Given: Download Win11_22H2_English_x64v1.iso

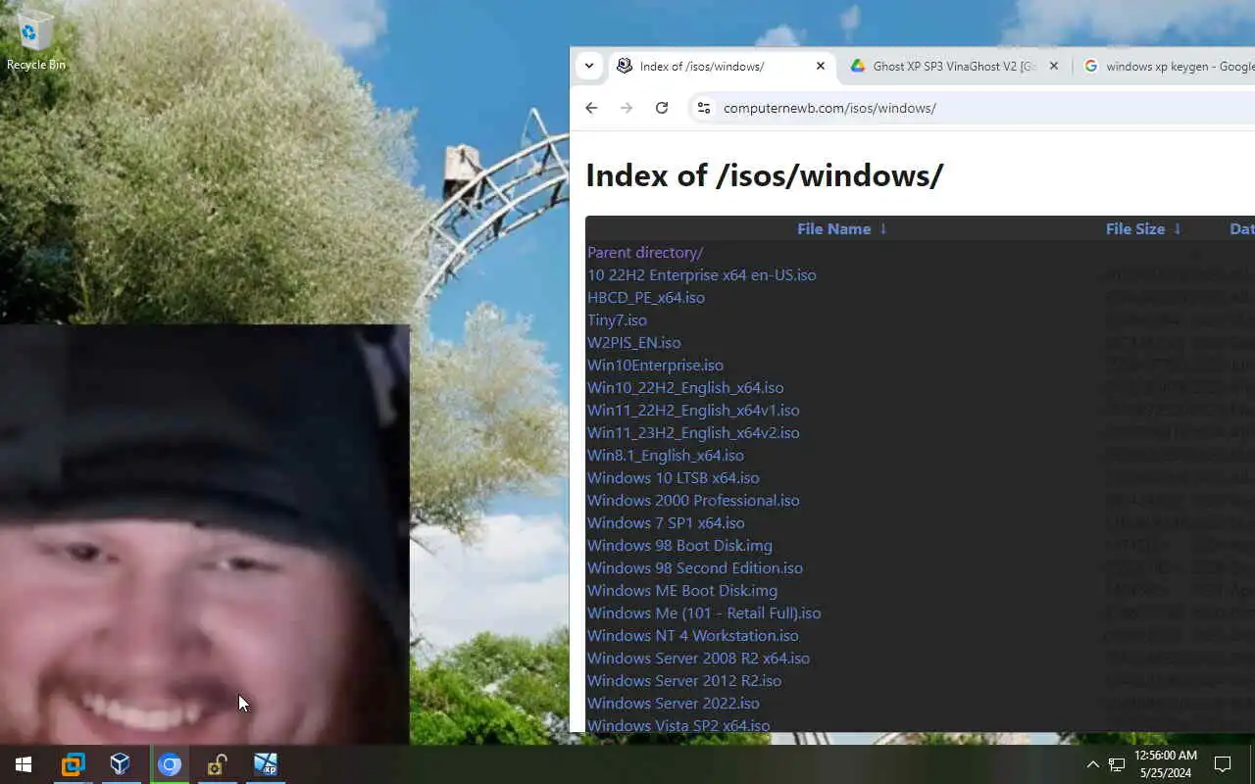Looking at the screenshot, I should (693, 410).
